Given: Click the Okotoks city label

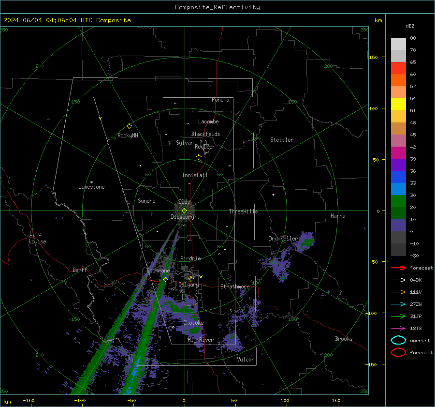Looking at the screenshot, I should point(193,323).
